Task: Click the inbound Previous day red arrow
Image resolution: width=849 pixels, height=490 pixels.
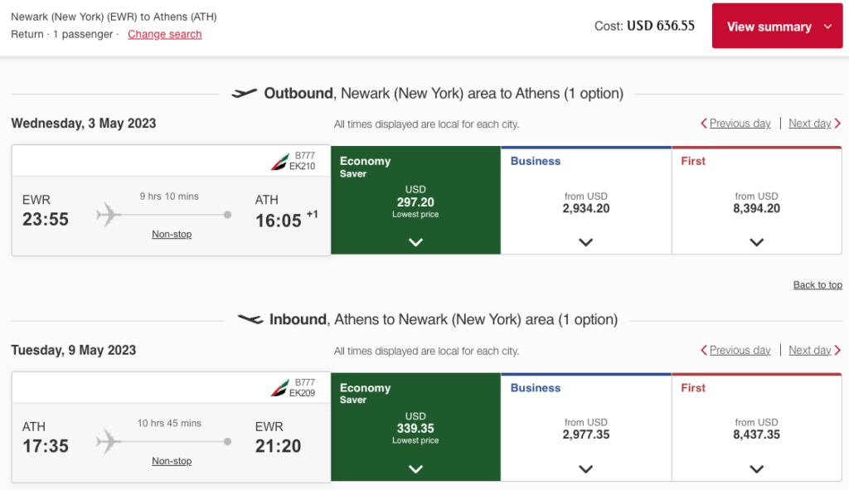Action: (704, 350)
